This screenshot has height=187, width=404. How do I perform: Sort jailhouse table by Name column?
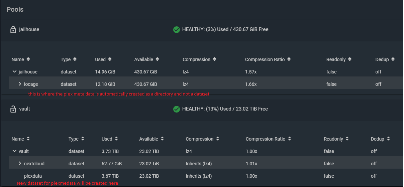tap(18, 59)
